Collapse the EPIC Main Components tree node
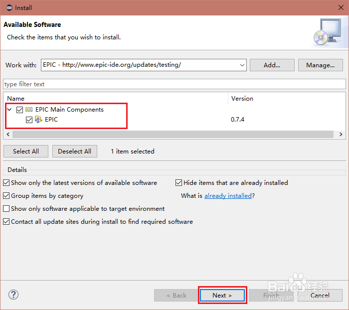 [9, 109]
